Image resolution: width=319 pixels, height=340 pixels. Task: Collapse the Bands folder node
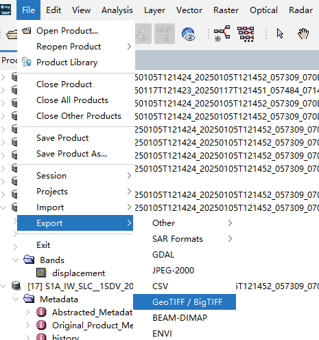pos(15,260)
